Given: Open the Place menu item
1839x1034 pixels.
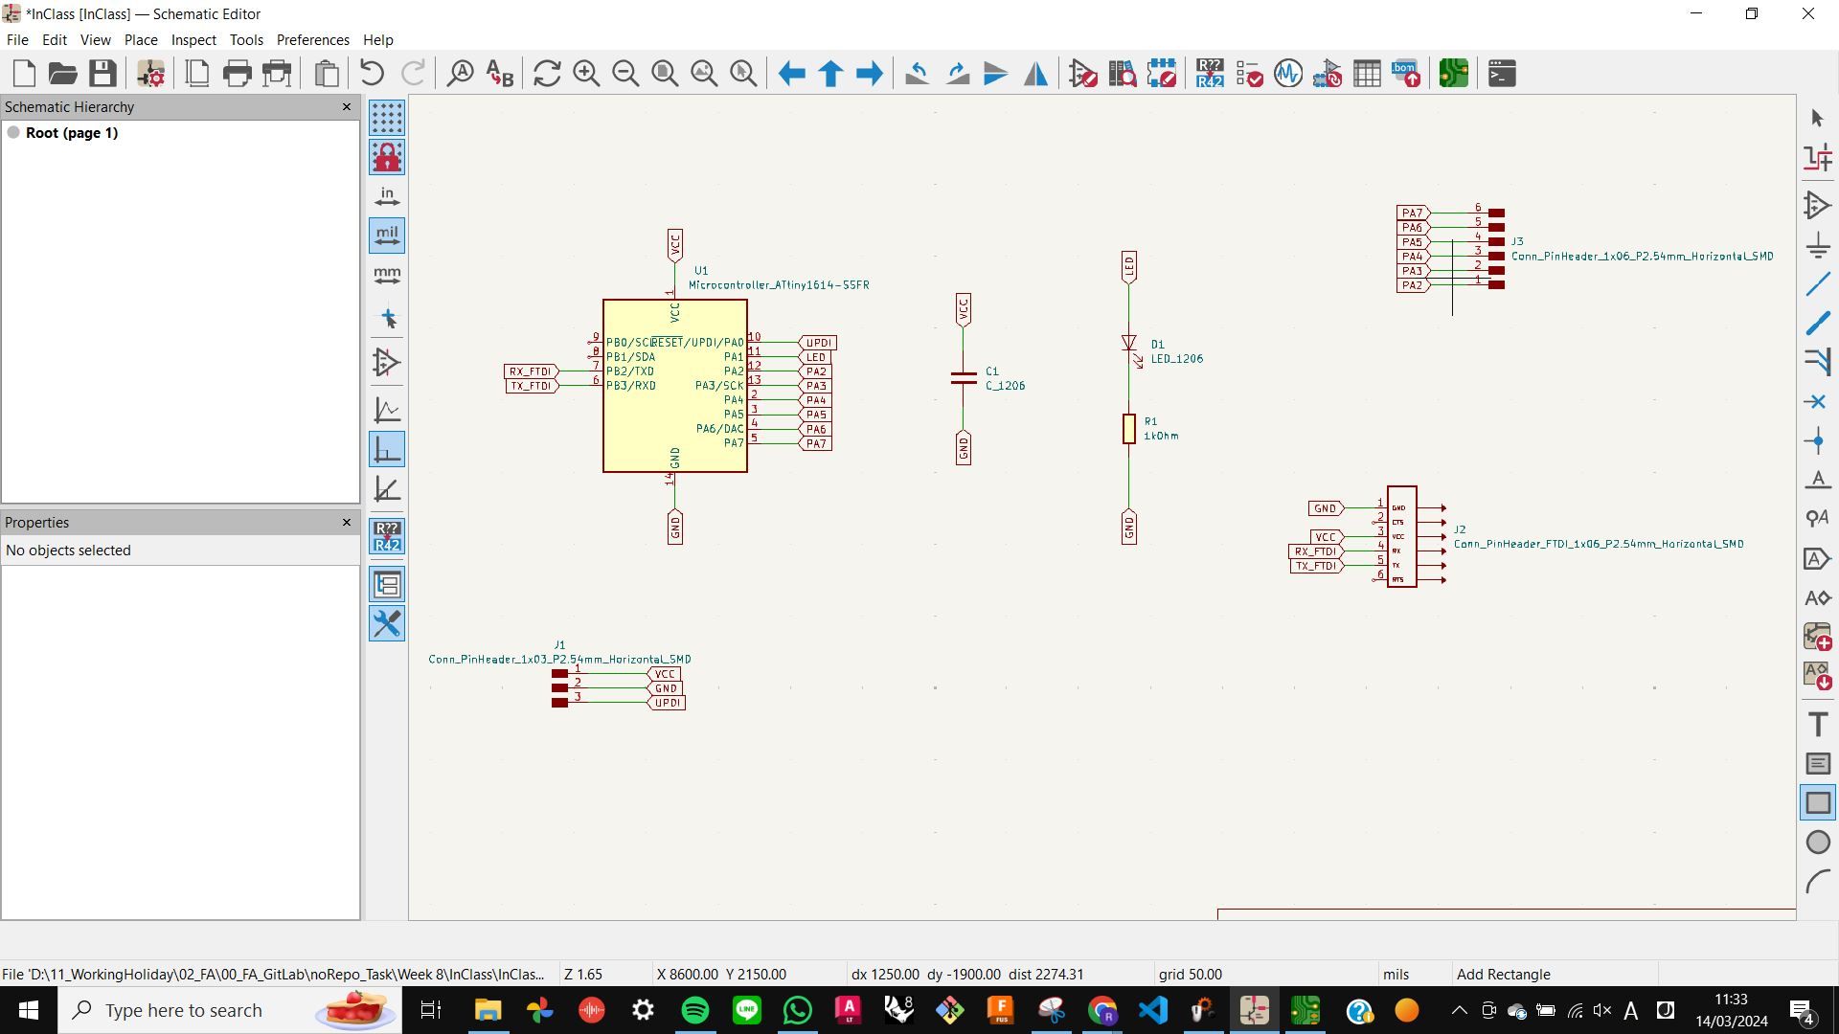Looking at the screenshot, I should [139, 39].
